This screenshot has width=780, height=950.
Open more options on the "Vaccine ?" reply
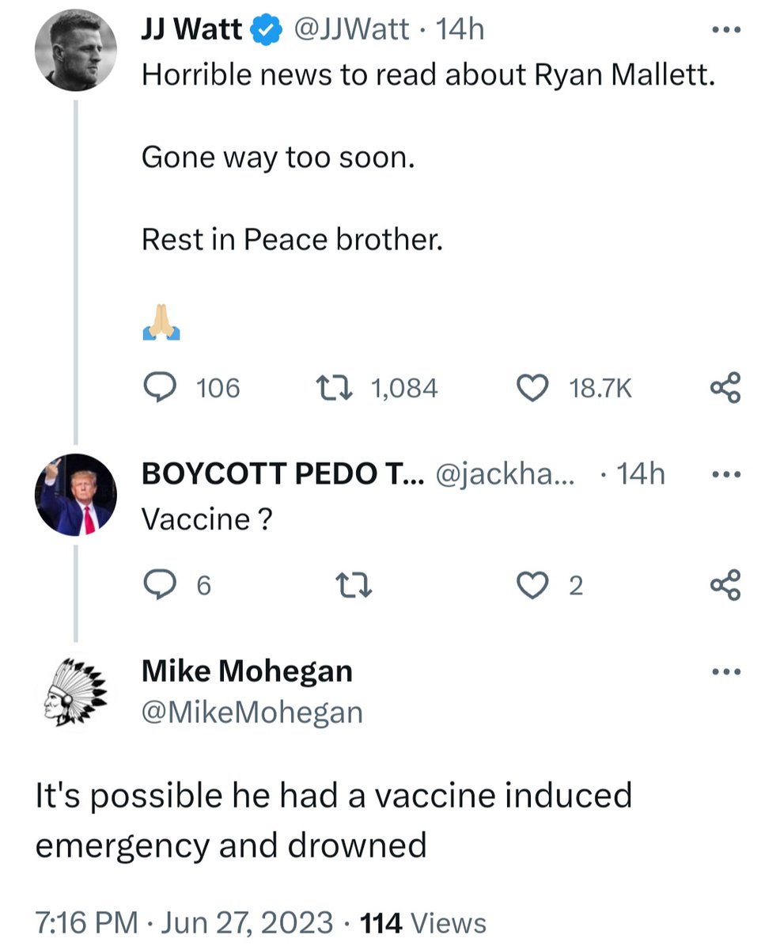pyautogui.click(x=725, y=475)
